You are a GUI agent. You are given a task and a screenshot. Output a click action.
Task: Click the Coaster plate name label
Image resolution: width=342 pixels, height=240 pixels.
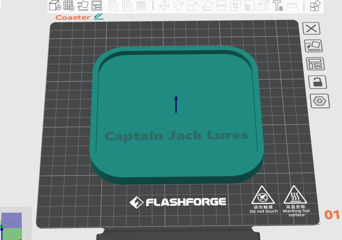coord(73,18)
